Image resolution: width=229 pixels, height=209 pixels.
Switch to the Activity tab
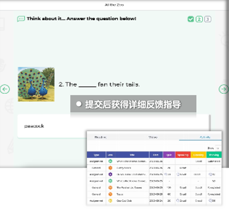[x=205, y=137]
